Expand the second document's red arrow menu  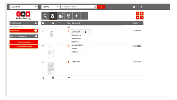click(69, 46)
